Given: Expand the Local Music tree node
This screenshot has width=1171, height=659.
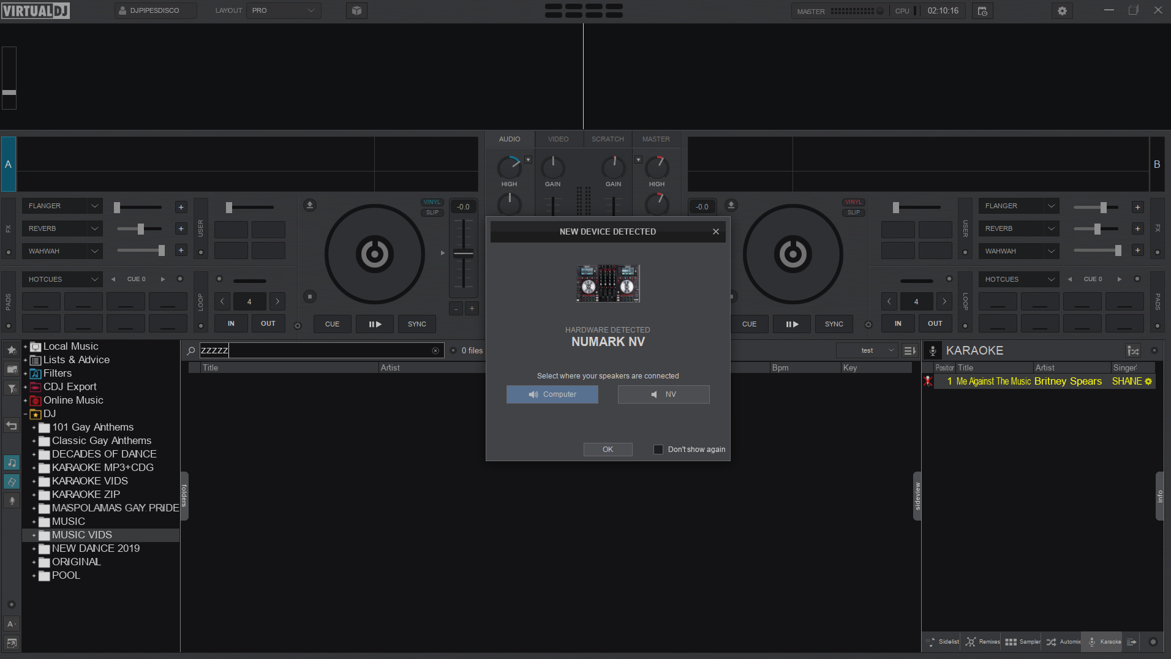Looking at the screenshot, I should (25, 347).
